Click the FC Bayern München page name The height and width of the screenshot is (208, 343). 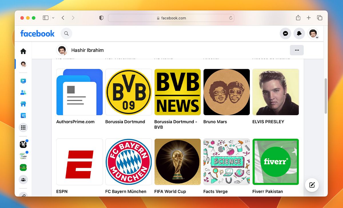pyautogui.click(x=126, y=191)
